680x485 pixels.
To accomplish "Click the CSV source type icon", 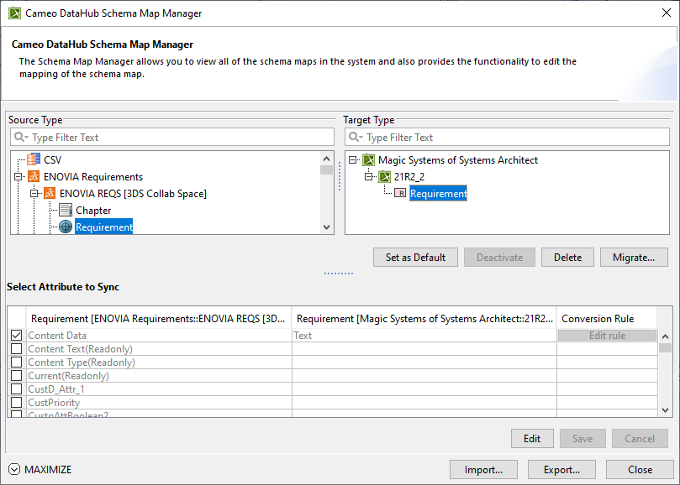I will [x=34, y=159].
